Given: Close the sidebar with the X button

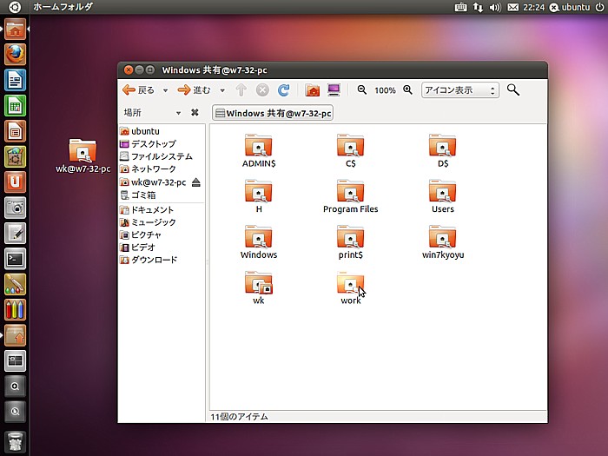Looking at the screenshot, I should coord(195,112).
